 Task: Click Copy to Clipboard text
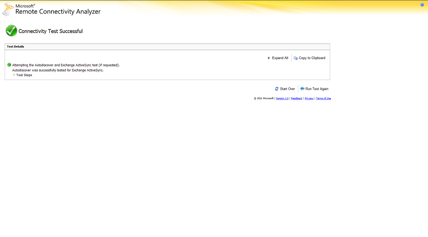312,58
